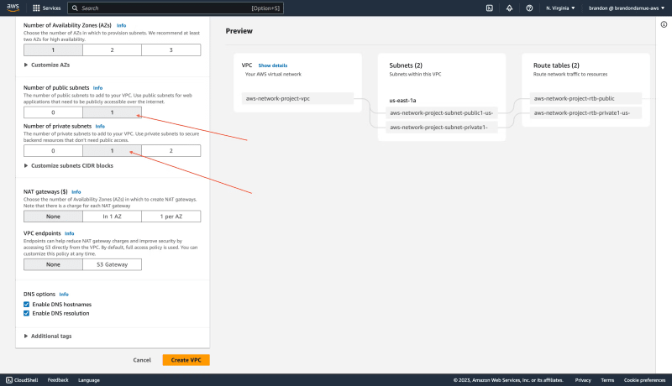672x386 pixels.
Task: Open the N. Virginia region dropdown
Action: 560,8
